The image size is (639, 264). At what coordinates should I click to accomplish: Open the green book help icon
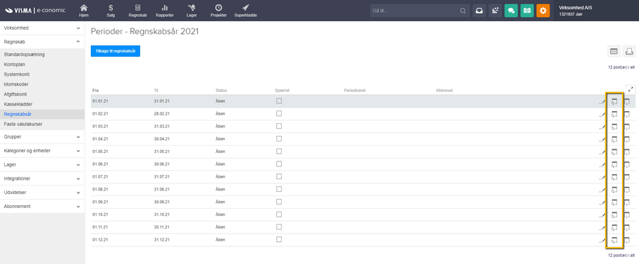click(x=527, y=11)
